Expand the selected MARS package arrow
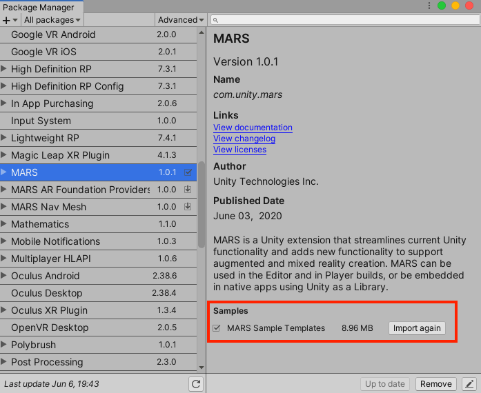The image size is (481, 393). click(x=3, y=172)
